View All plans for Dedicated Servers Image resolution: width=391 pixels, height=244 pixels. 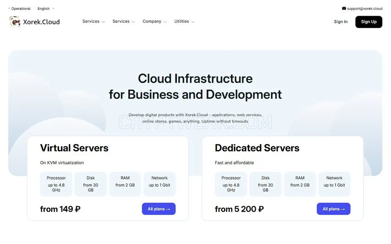pos(334,209)
